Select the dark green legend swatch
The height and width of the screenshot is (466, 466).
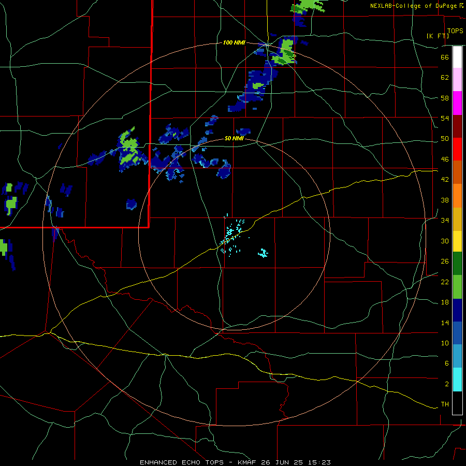tap(457, 264)
